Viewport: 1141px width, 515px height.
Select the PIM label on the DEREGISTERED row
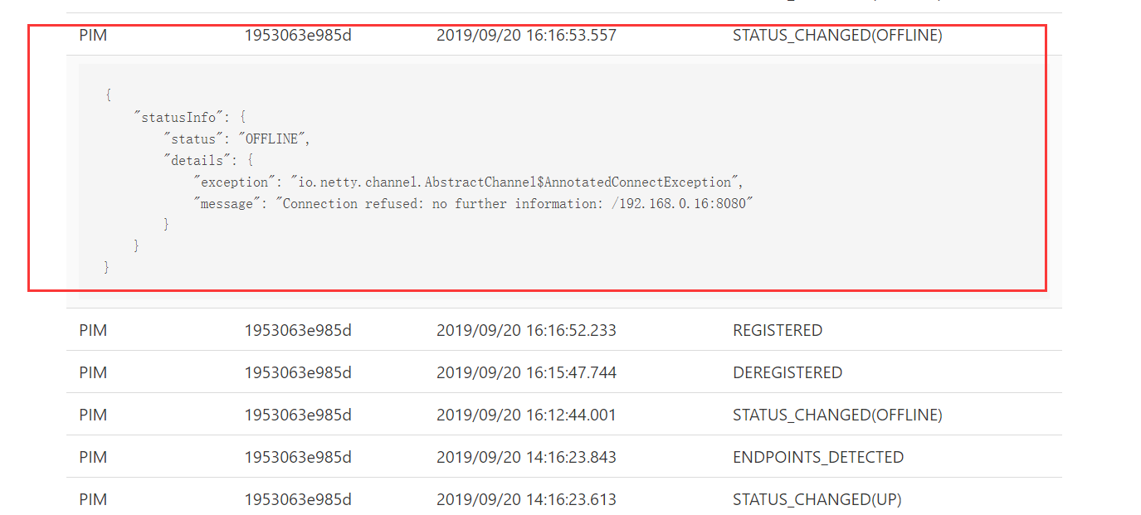coord(93,372)
